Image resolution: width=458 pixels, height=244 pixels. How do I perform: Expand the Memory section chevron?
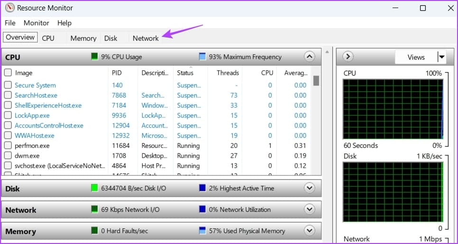(x=309, y=231)
